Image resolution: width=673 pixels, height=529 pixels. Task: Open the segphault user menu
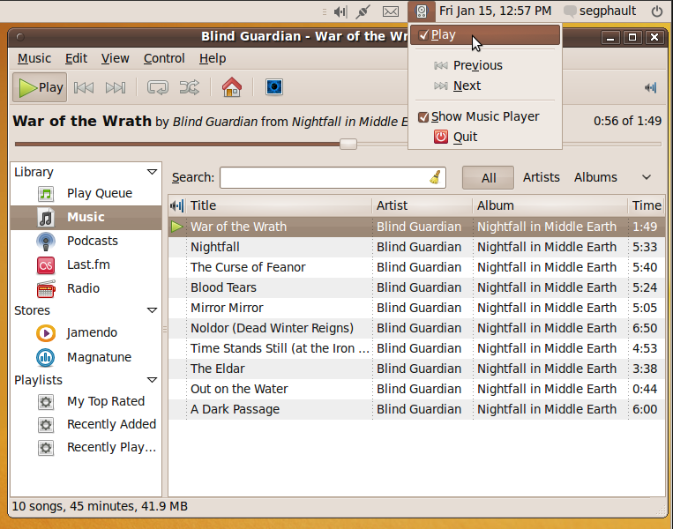(600, 11)
